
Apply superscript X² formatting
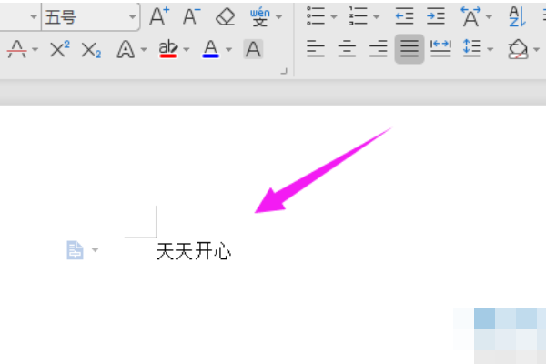tap(60, 49)
